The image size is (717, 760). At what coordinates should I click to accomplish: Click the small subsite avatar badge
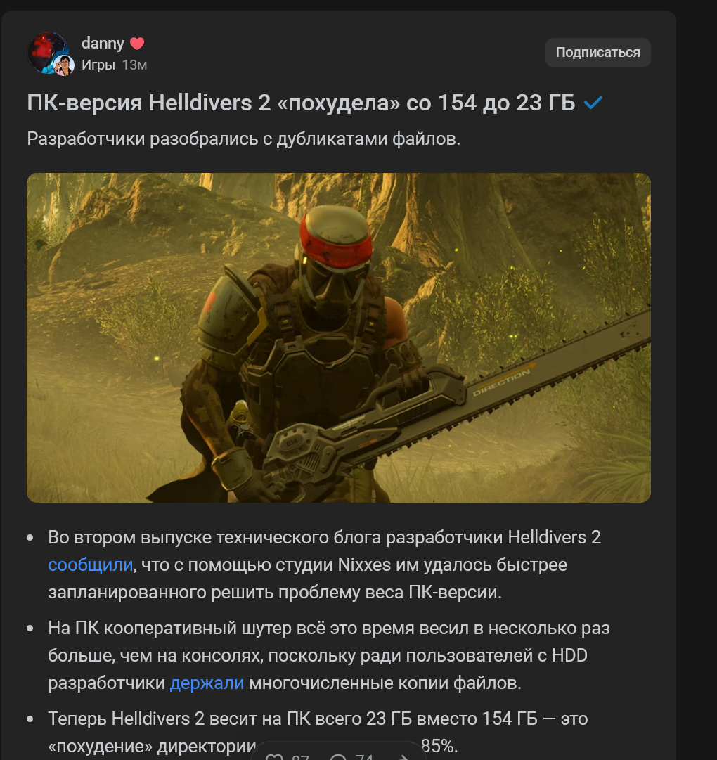coord(63,65)
